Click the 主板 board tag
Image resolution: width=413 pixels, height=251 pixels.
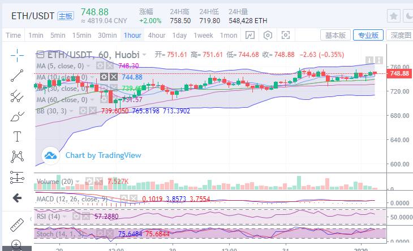click(66, 16)
